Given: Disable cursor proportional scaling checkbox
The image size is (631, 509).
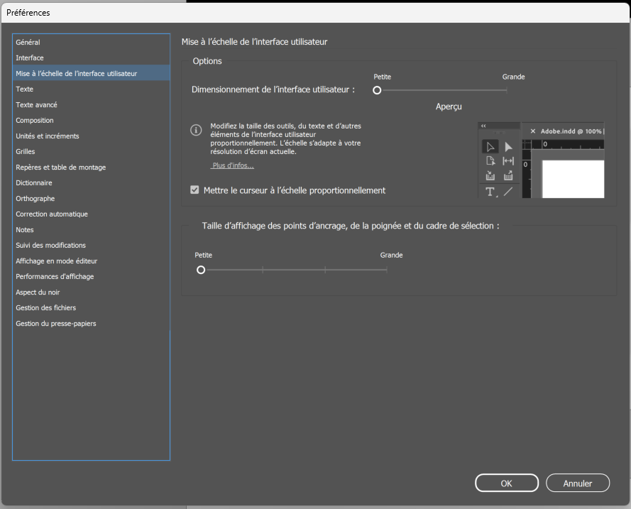Looking at the screenshot, I should pyautogui.click(x=194, y=190).
